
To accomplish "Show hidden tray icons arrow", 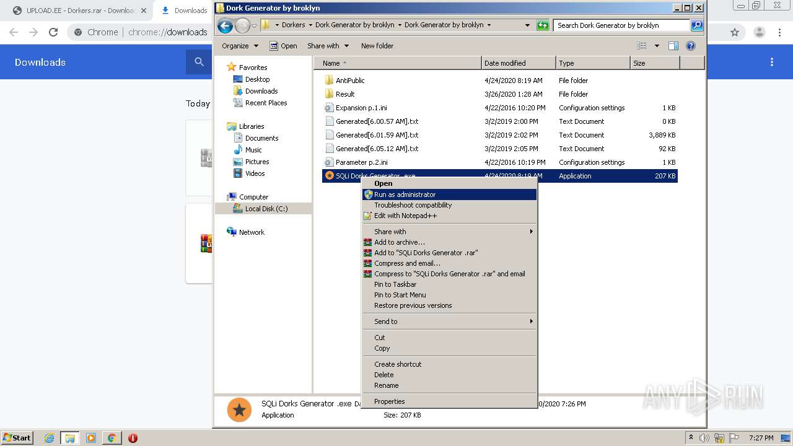I will click(691, 437).
